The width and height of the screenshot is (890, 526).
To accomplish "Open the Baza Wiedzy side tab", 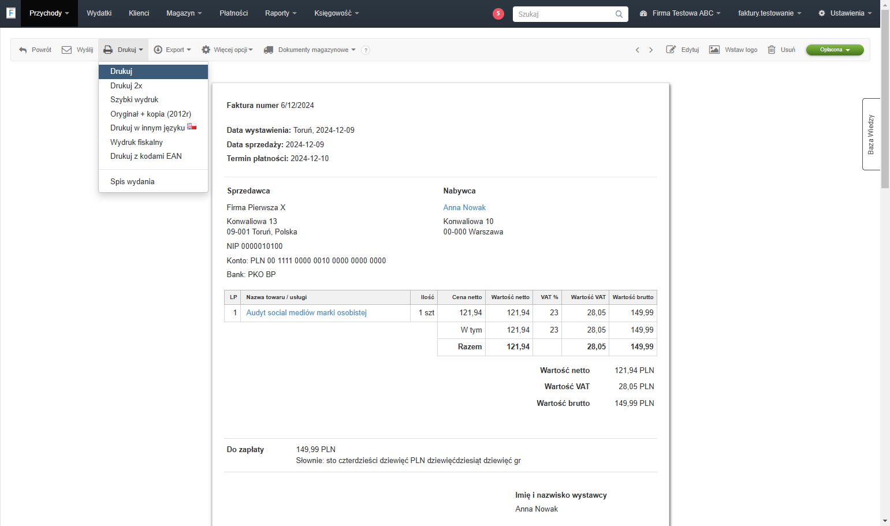I will 871,134.
